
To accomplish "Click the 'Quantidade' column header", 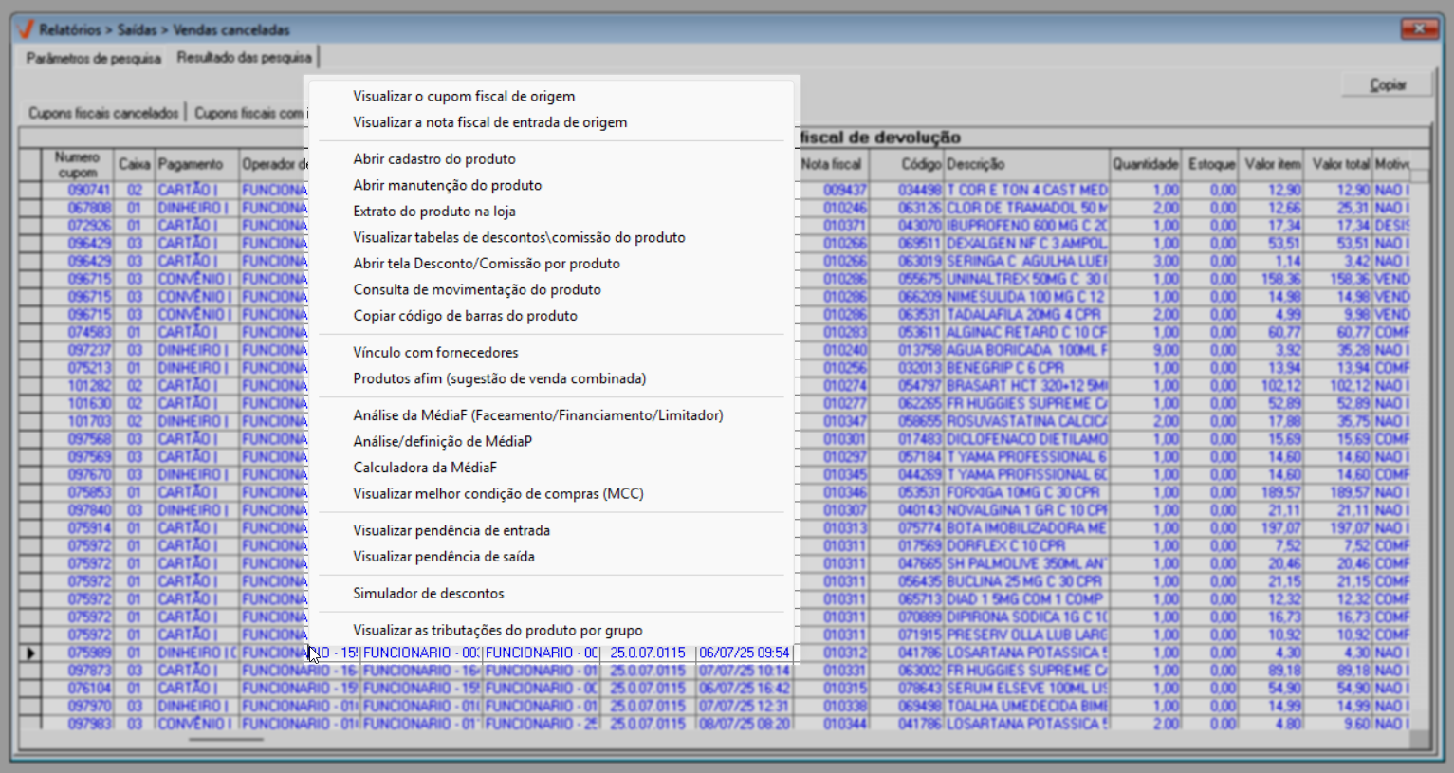I will point(1145,164).
